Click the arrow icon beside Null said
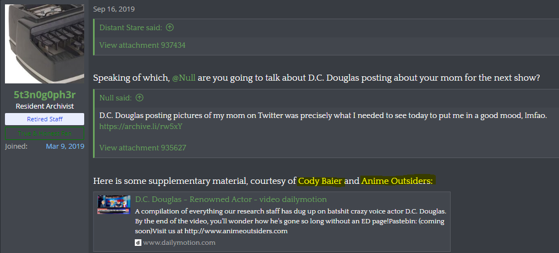Viewport: 559px width, 253px height. (140, 98)
